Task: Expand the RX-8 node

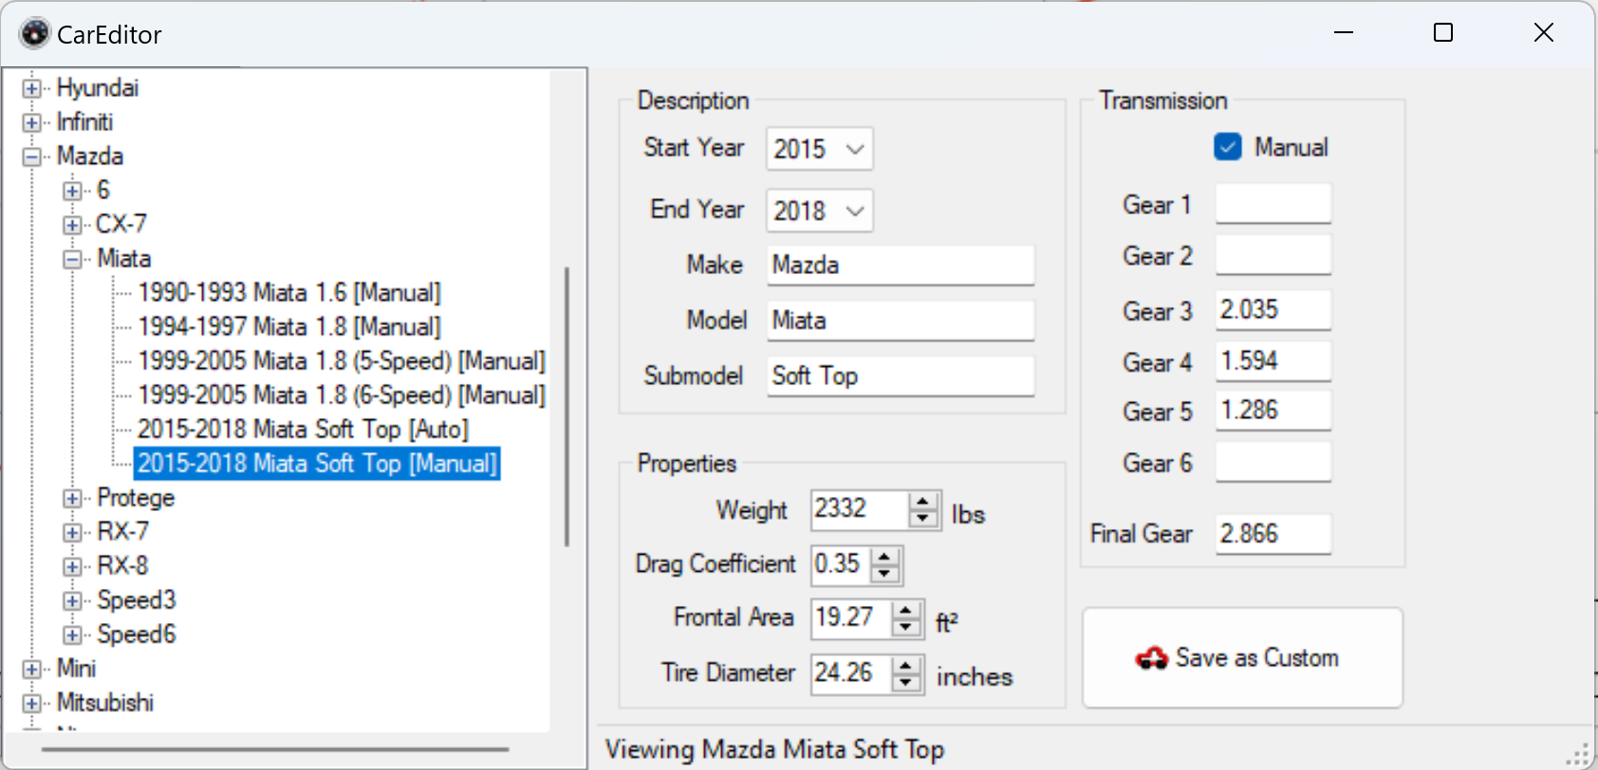Action: (72, 566)
